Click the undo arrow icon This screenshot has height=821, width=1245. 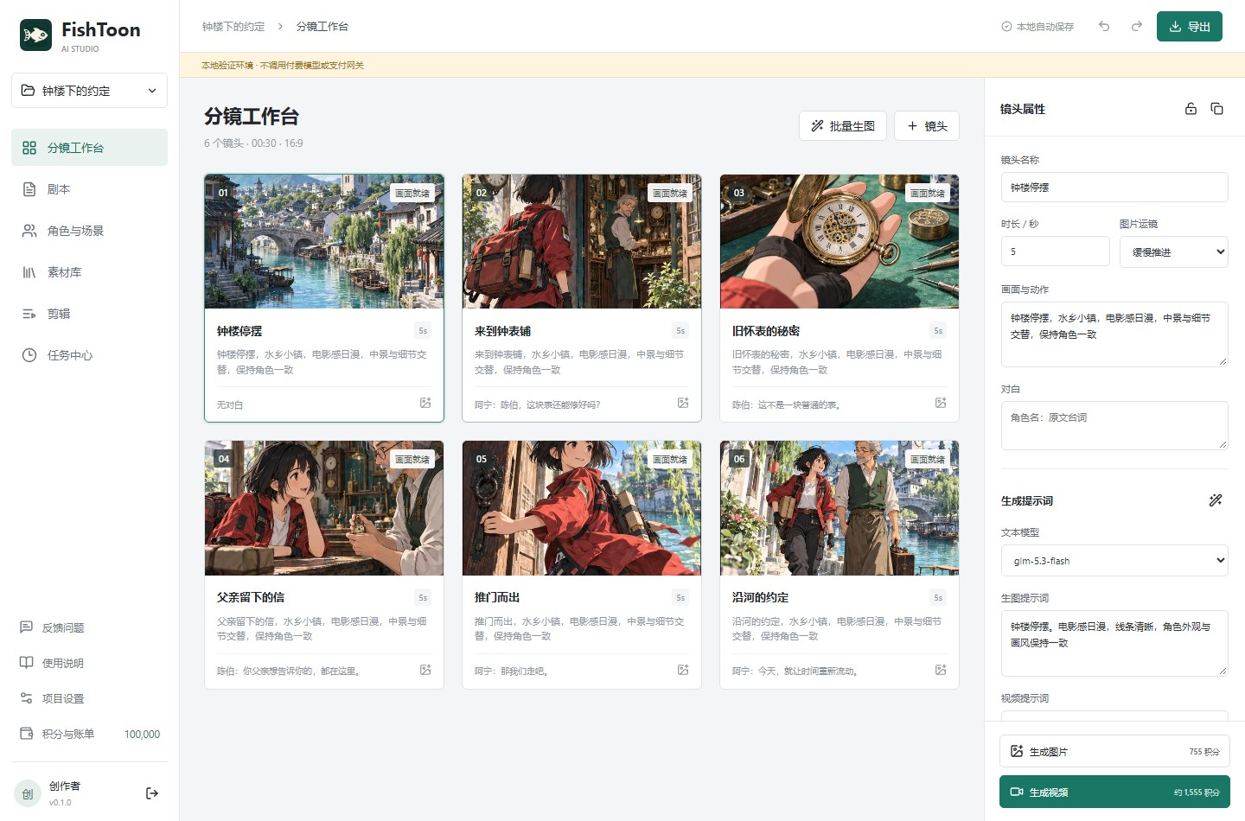coord(1104,26)
